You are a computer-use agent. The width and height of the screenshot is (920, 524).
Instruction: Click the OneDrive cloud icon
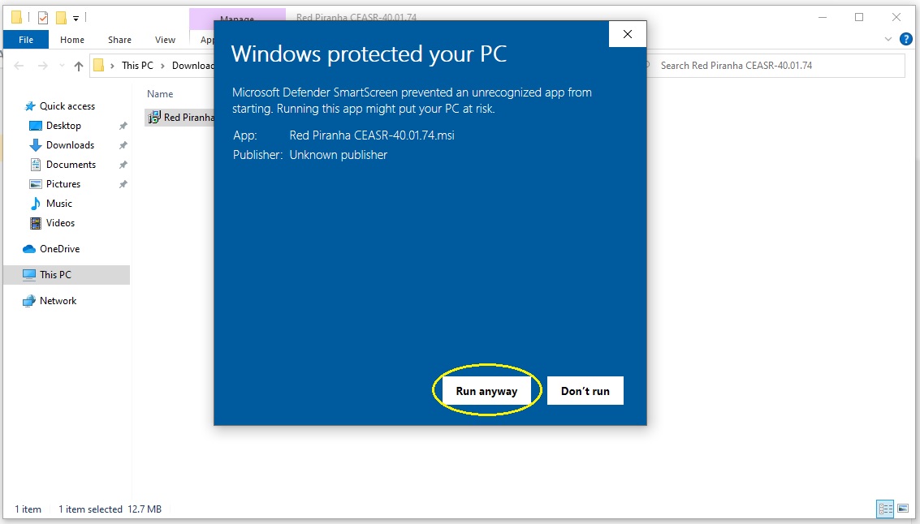29,249
